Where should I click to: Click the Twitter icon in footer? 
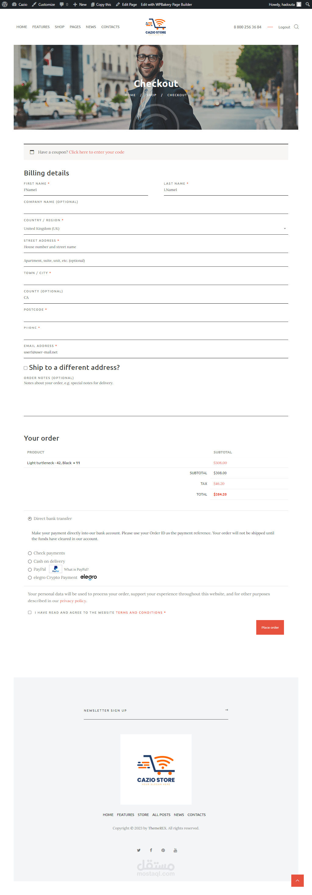tap(139, 850)
